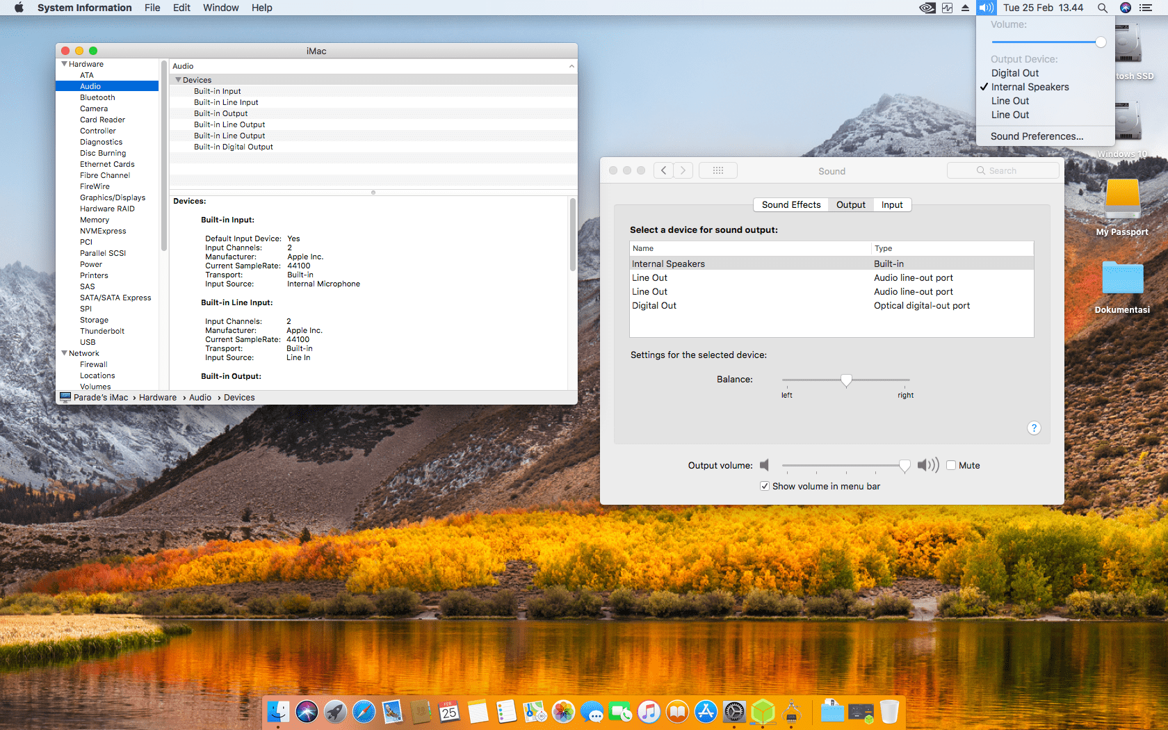
Task: Select Digital Out in volume menu
Action: tap(1014, 73)
